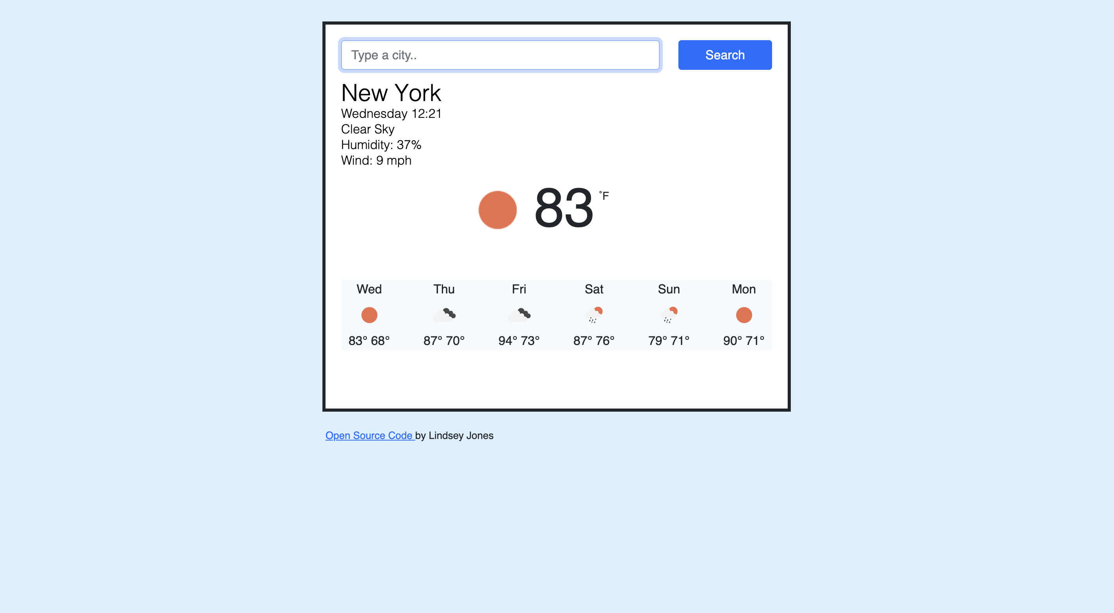The width and height of the screenshot is (1114, 613).
Task: Click the Humidity: 37% text
Action: point(381,145)
